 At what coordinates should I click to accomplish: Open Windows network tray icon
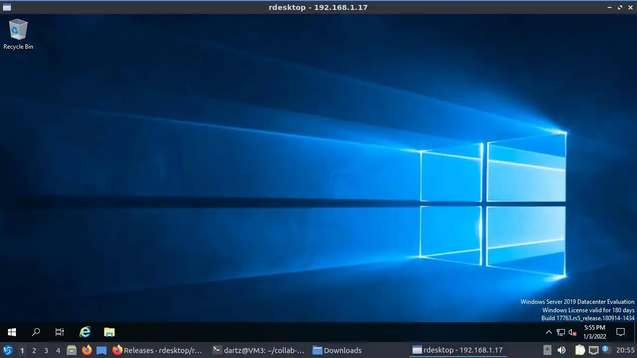[x=560, y=333]
